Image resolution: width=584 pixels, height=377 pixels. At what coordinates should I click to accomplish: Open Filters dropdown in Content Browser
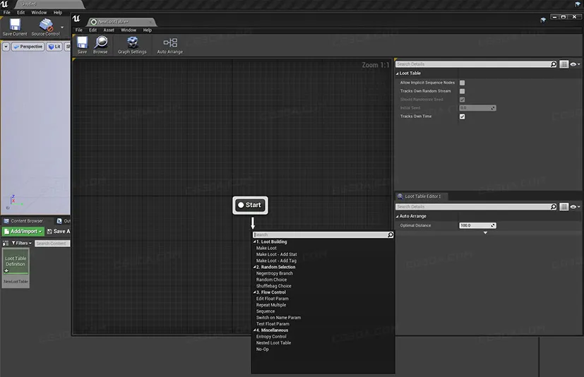click(x=22, y=244)
